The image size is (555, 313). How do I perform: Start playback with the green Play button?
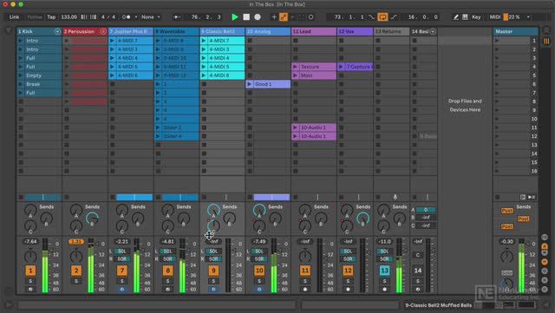pyautogui.click(x=235, y=17)
